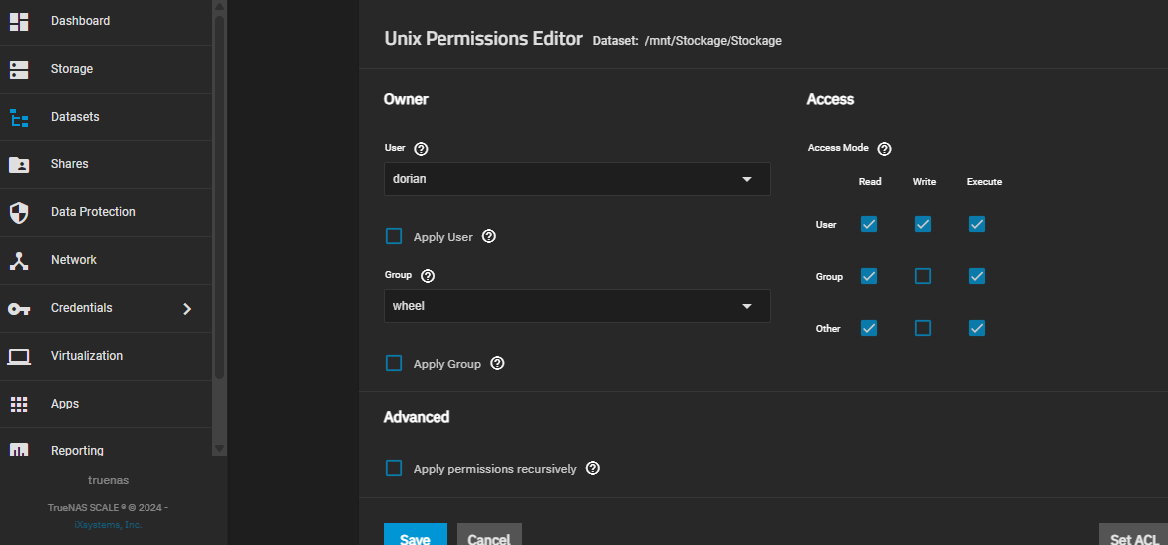Click the Dashboard icon in sidebar
The width and height of the screenshot is (1168, 545).
tap(19, 21)
